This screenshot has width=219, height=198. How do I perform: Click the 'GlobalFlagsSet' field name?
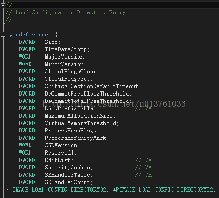pyautogui.click(x=67, y=79)
